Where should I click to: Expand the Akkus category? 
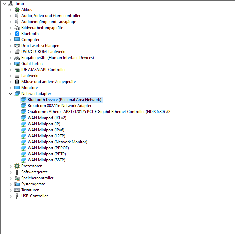[x=10, y=10]
